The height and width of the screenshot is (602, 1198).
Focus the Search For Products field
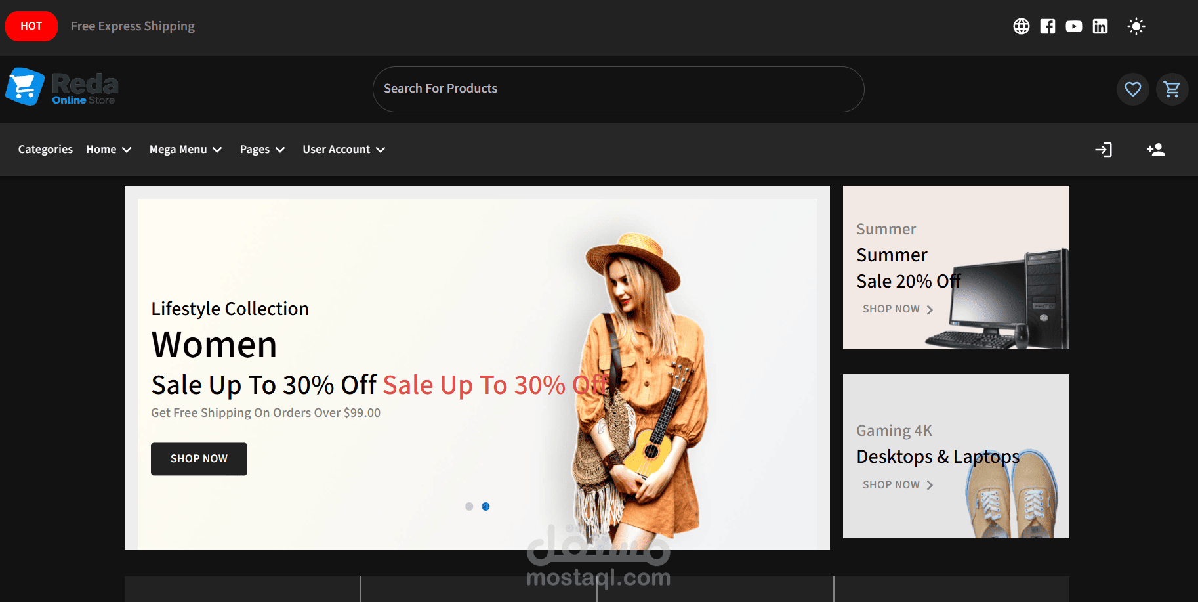618,89
